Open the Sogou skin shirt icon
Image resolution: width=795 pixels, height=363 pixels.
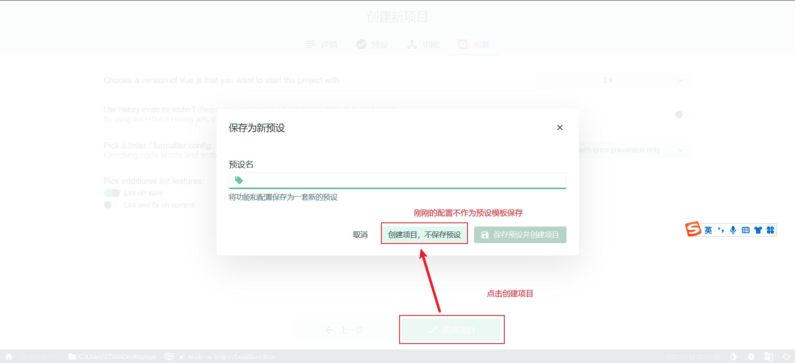pyautogui.click(x=758, y=230)
